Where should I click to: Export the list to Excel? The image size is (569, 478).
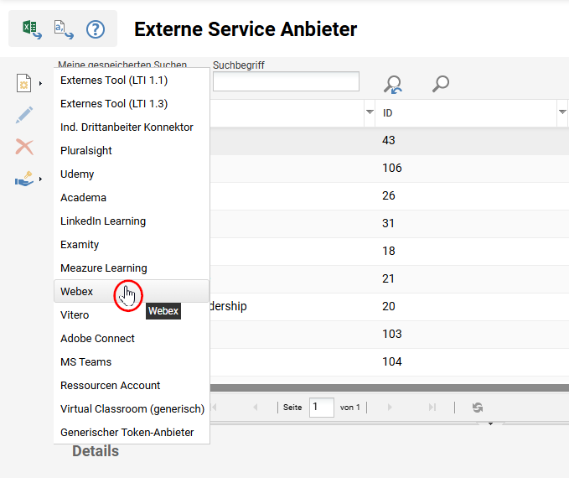pyautogui.click(x=32, y=29)
